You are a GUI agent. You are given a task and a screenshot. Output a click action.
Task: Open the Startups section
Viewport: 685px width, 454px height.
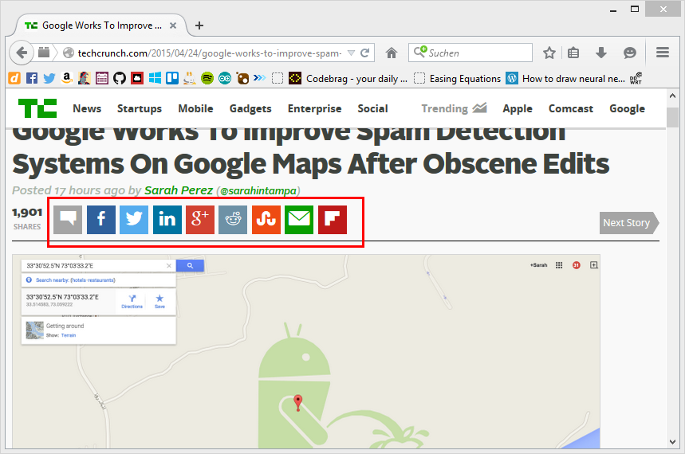tap(140, 108)
